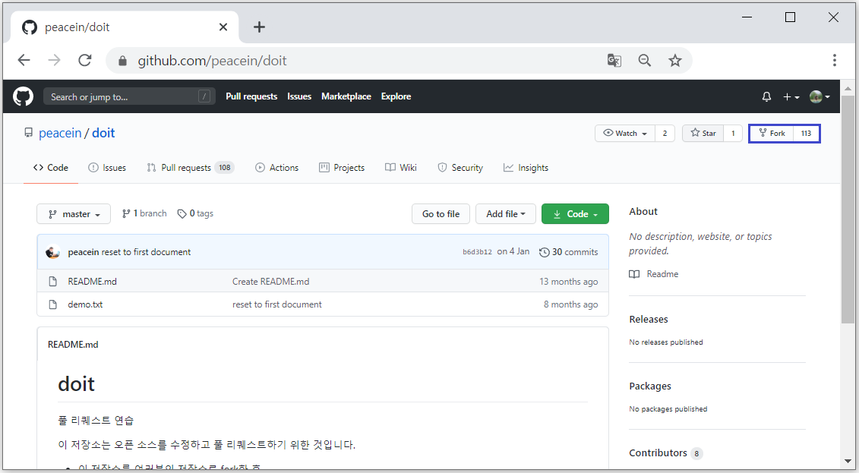859x473 pixels.
Task: Open the doit repository name link
Action: tap(103, 133)
